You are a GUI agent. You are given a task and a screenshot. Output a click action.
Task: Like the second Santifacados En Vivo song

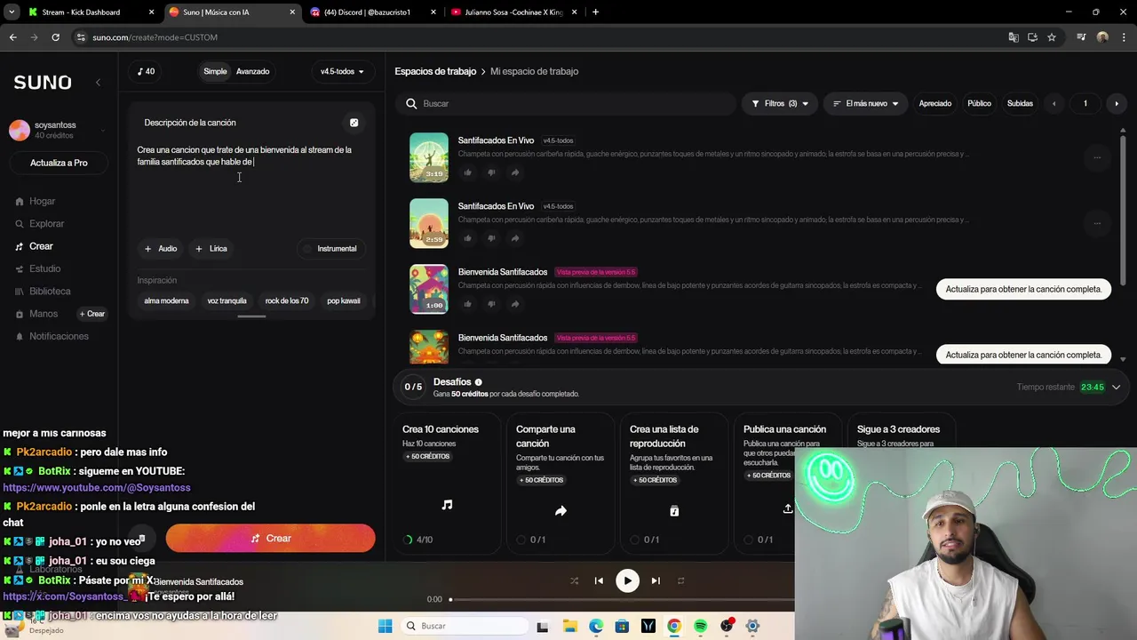click(x=468, y=238)
